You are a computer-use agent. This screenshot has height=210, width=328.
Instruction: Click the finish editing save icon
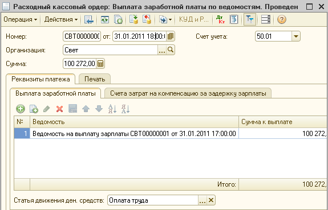point(73,109)
